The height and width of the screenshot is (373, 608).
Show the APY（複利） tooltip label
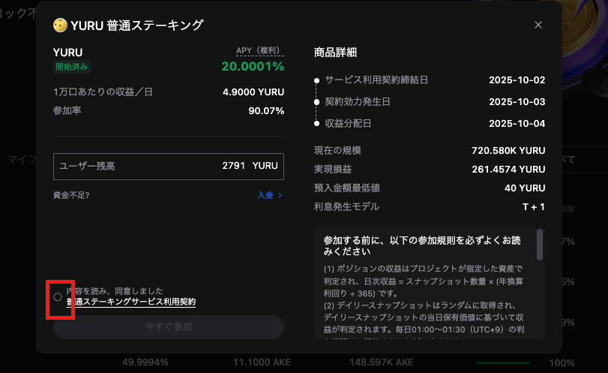click(x=259, y=51)
